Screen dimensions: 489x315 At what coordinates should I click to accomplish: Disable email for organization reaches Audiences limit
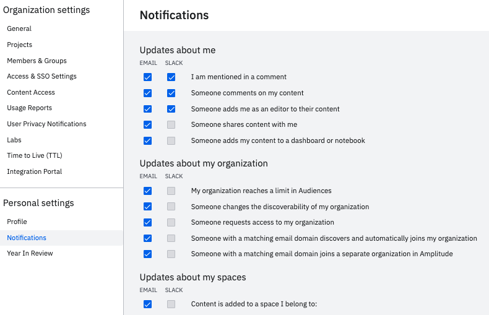[147, 191]
